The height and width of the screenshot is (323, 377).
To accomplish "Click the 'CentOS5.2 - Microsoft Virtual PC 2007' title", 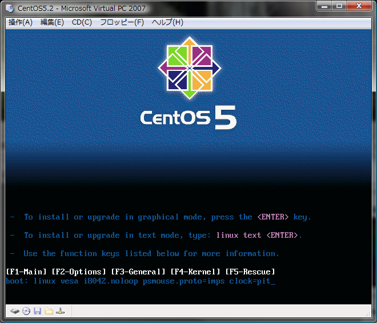I will click(82, 9).
